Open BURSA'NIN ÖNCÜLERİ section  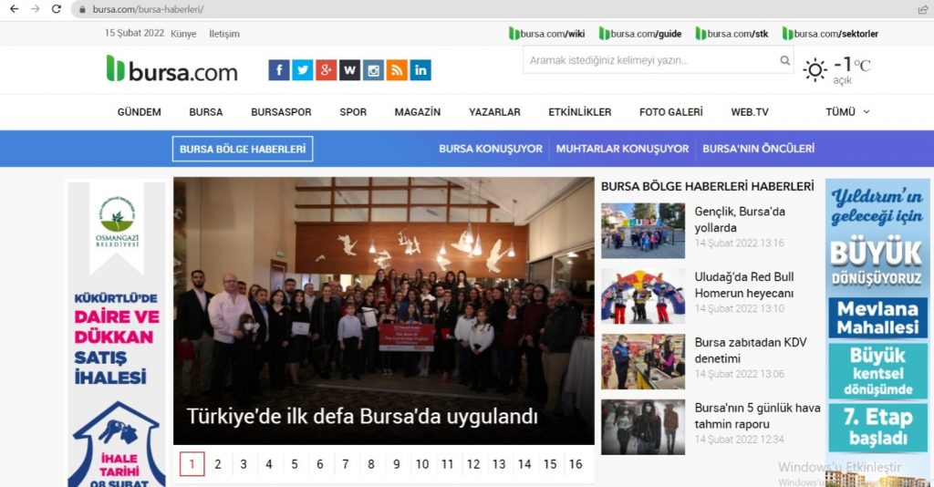[758, 149]
